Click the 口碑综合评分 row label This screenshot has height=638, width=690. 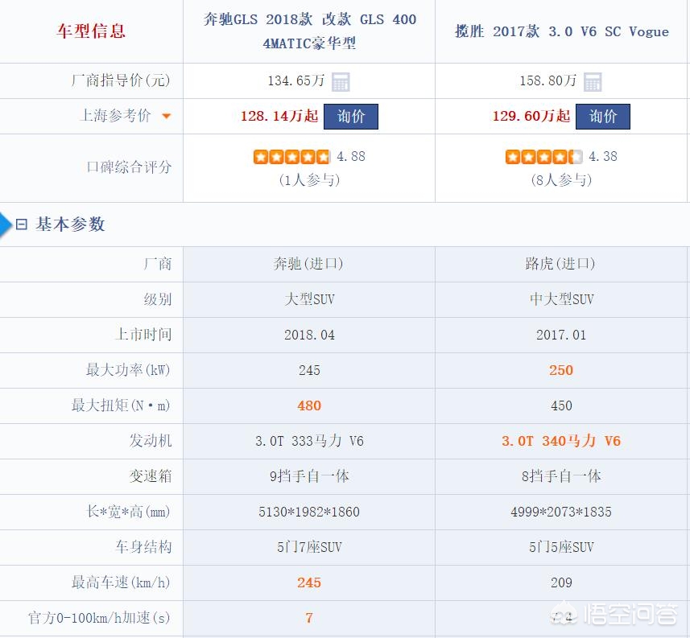(129, 167)
